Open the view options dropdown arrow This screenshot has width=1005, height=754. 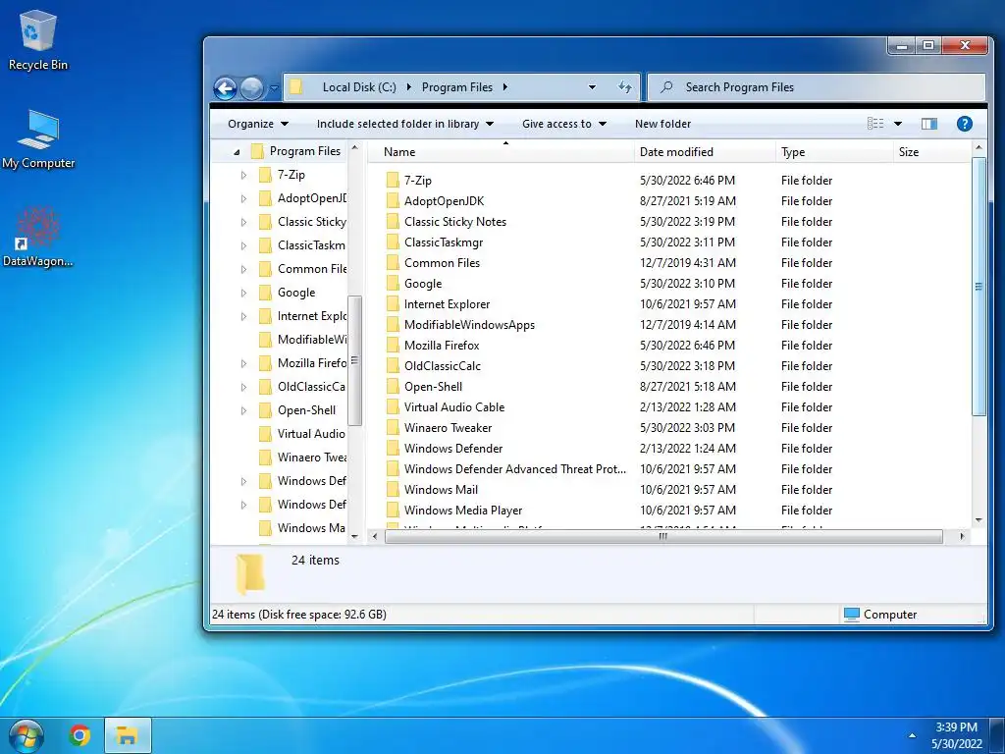[x=898, y=124]
